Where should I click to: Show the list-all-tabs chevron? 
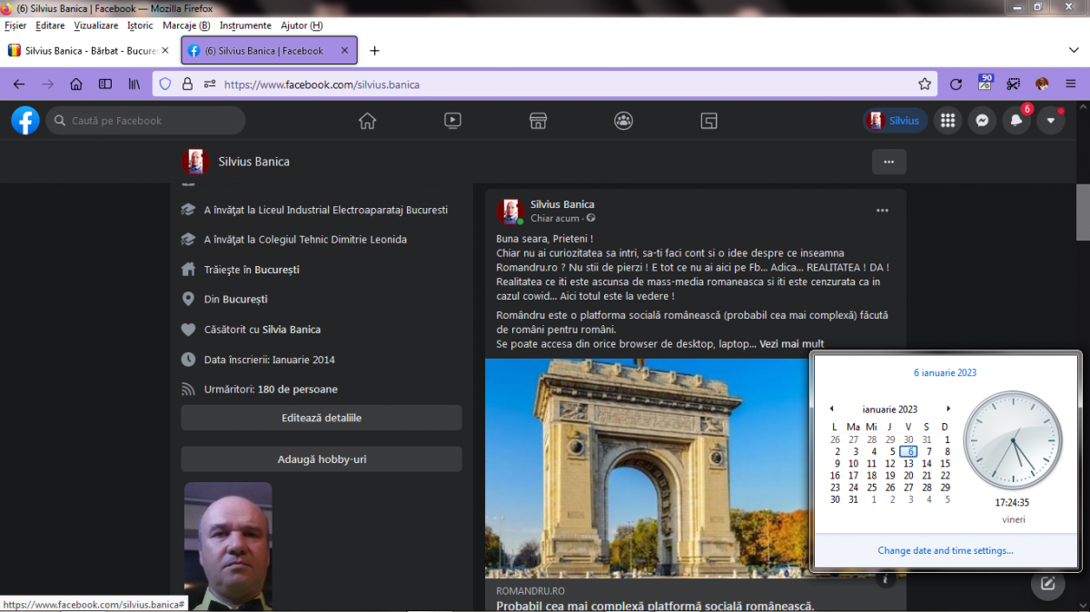pyautogui.click(x=1073, y=51)
